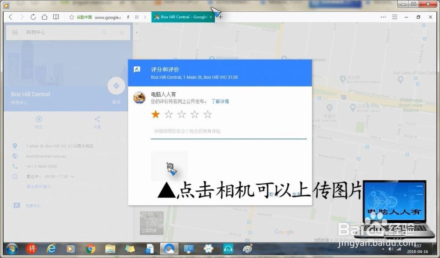Open the headphones du app on taskbar
The image size is (440, 258).
[x=228, y=249]
